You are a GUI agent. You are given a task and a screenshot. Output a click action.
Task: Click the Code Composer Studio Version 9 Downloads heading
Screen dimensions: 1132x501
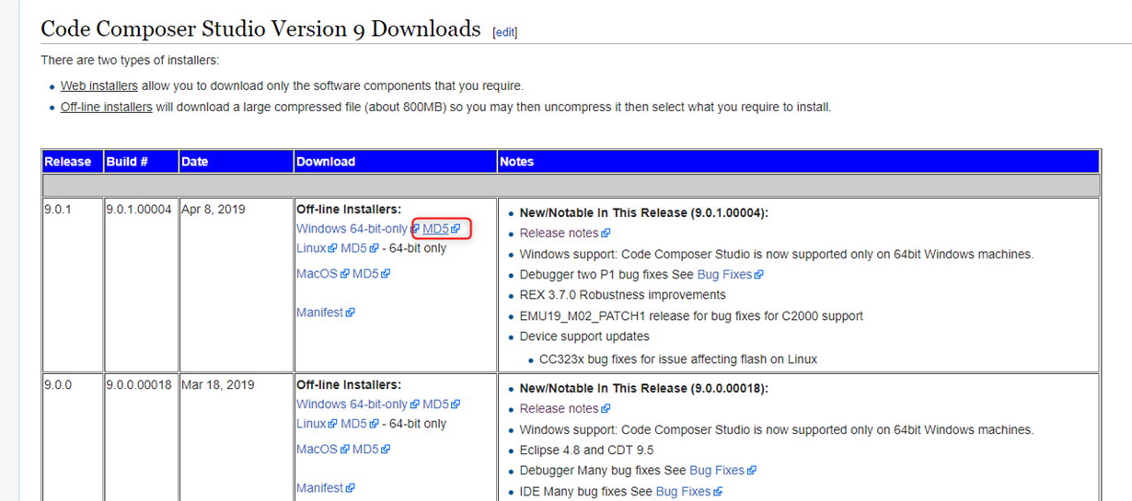260,28
